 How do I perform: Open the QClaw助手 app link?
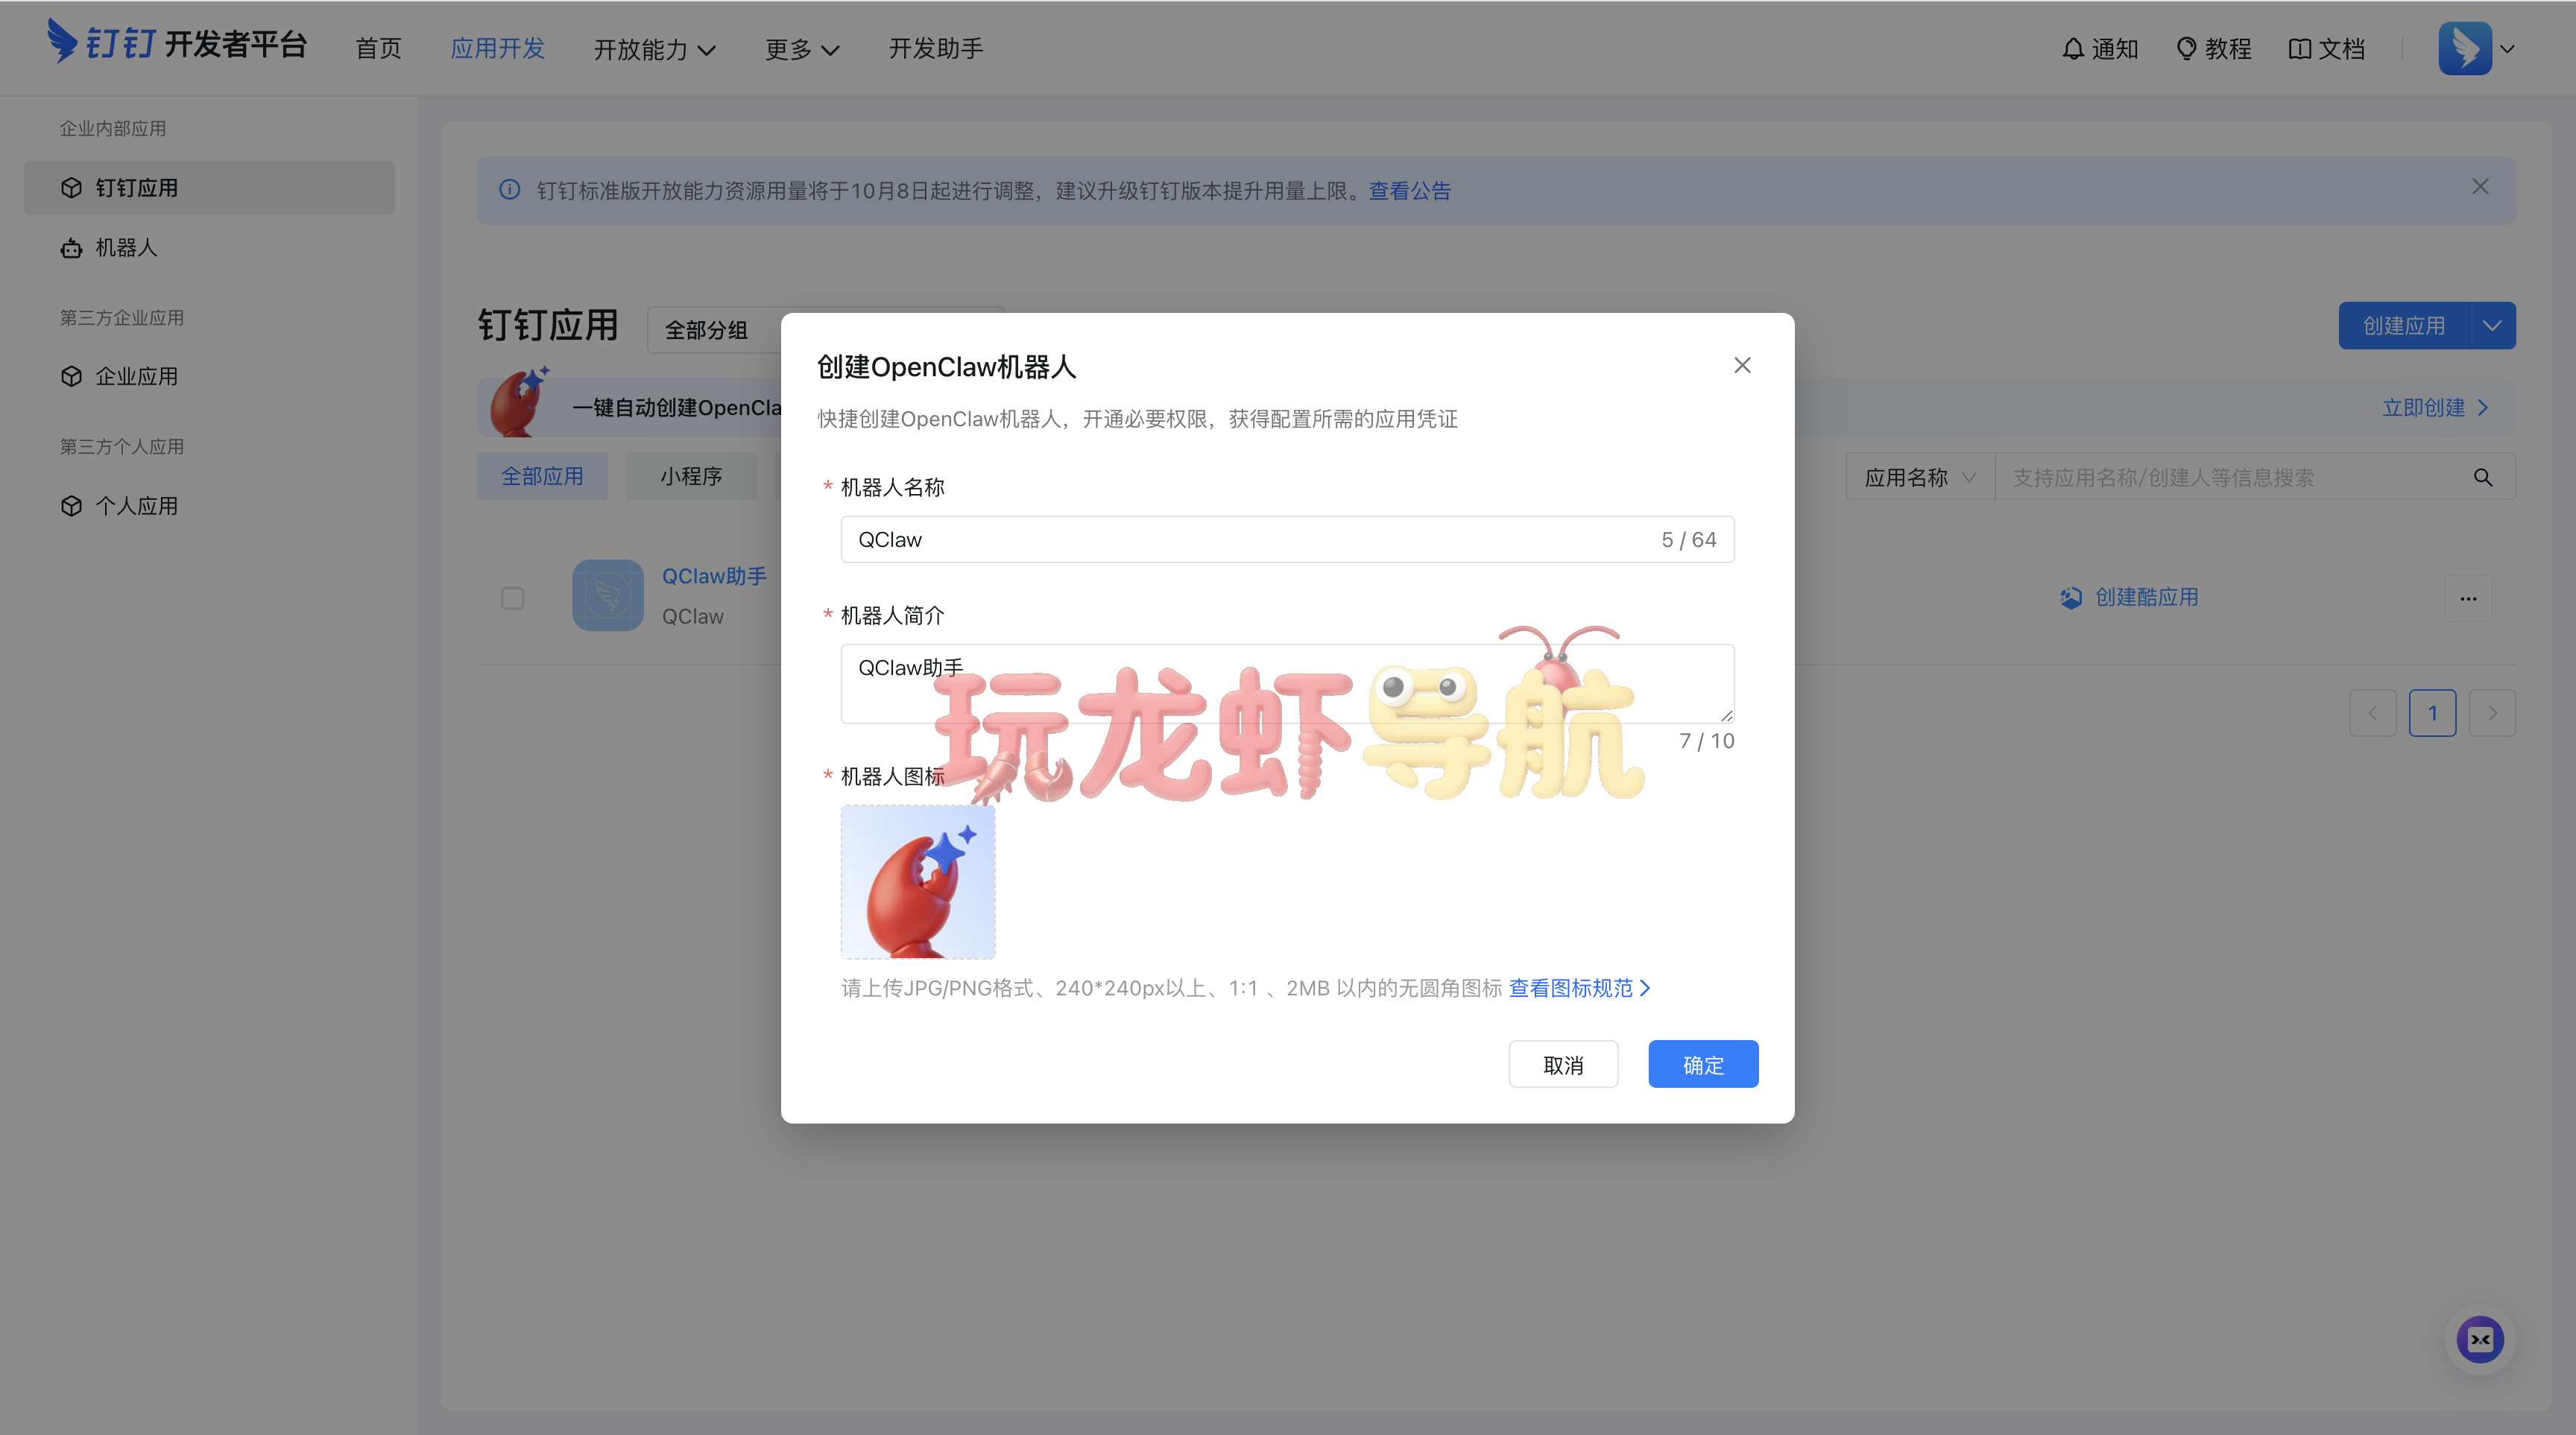(x=714, y=577)
